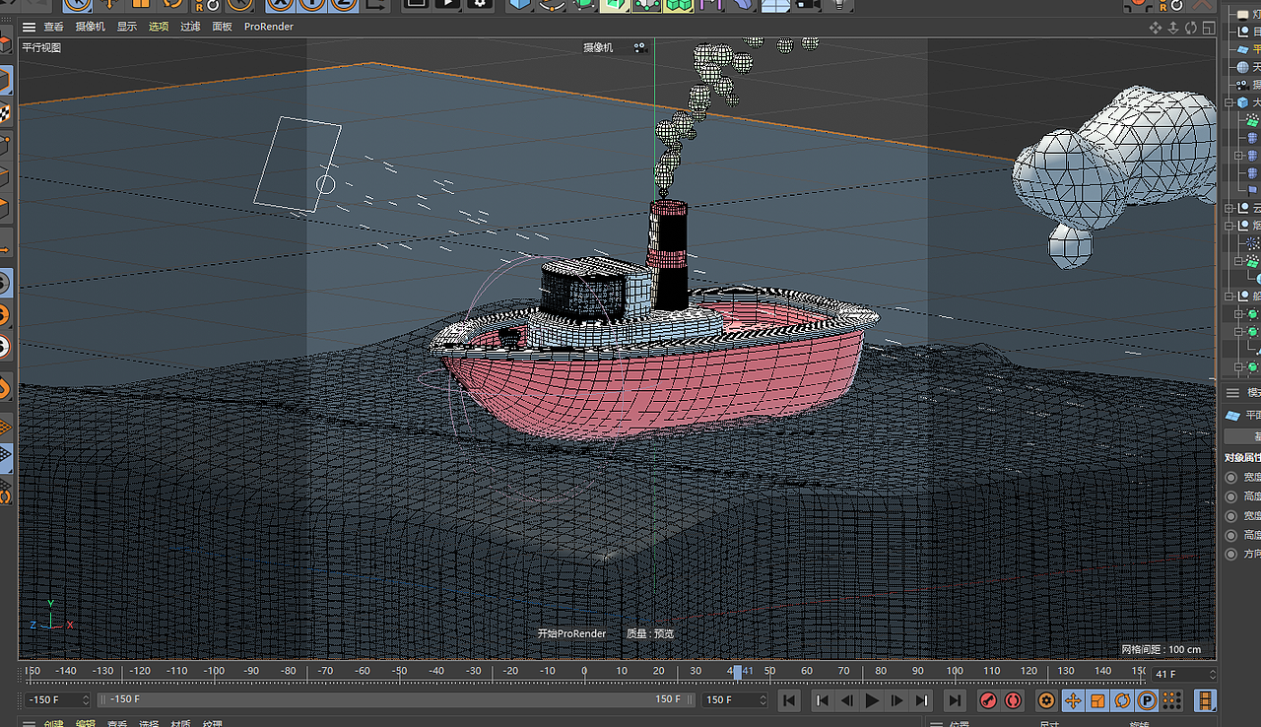
Task: Click the 开始ProRender button in the viewport
Action: click(571, 633)
